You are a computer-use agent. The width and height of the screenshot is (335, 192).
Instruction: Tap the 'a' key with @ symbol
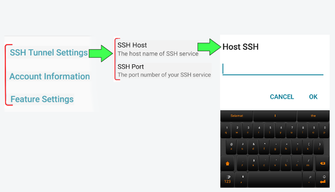(231, 146)
